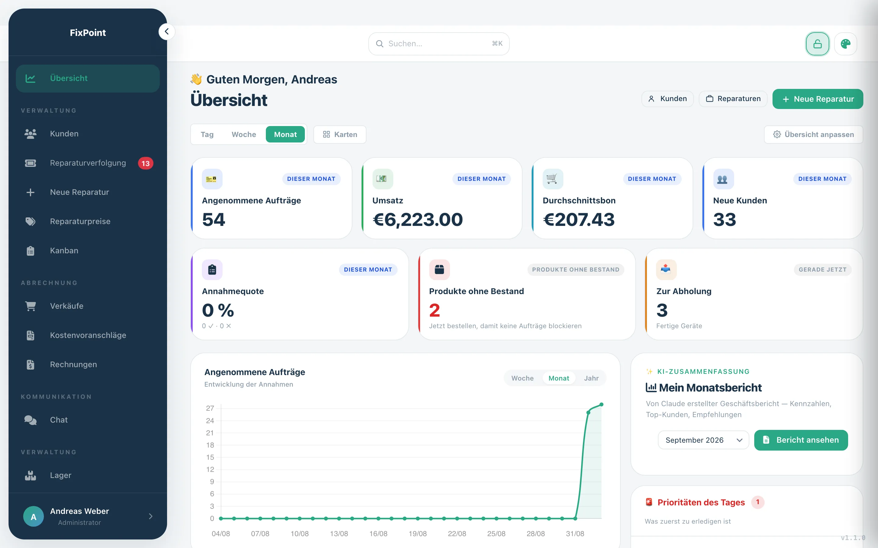Screen dimensions: 878x548
Task: Click Chat in the sidebar
Action: pos(88,420)
